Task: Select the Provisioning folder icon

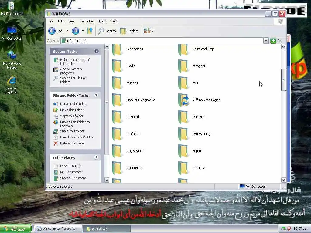Action: [183, 134]
